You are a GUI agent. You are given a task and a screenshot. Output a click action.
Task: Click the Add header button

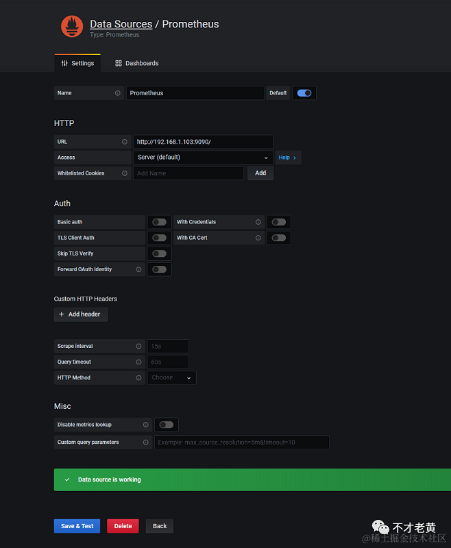[x=81, y=314]
